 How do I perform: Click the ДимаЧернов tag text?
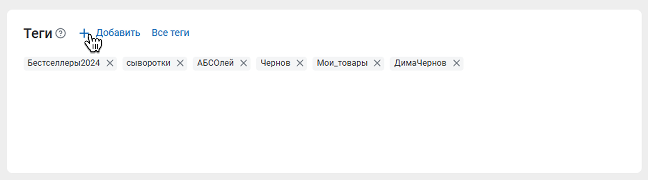pos(420,63)
